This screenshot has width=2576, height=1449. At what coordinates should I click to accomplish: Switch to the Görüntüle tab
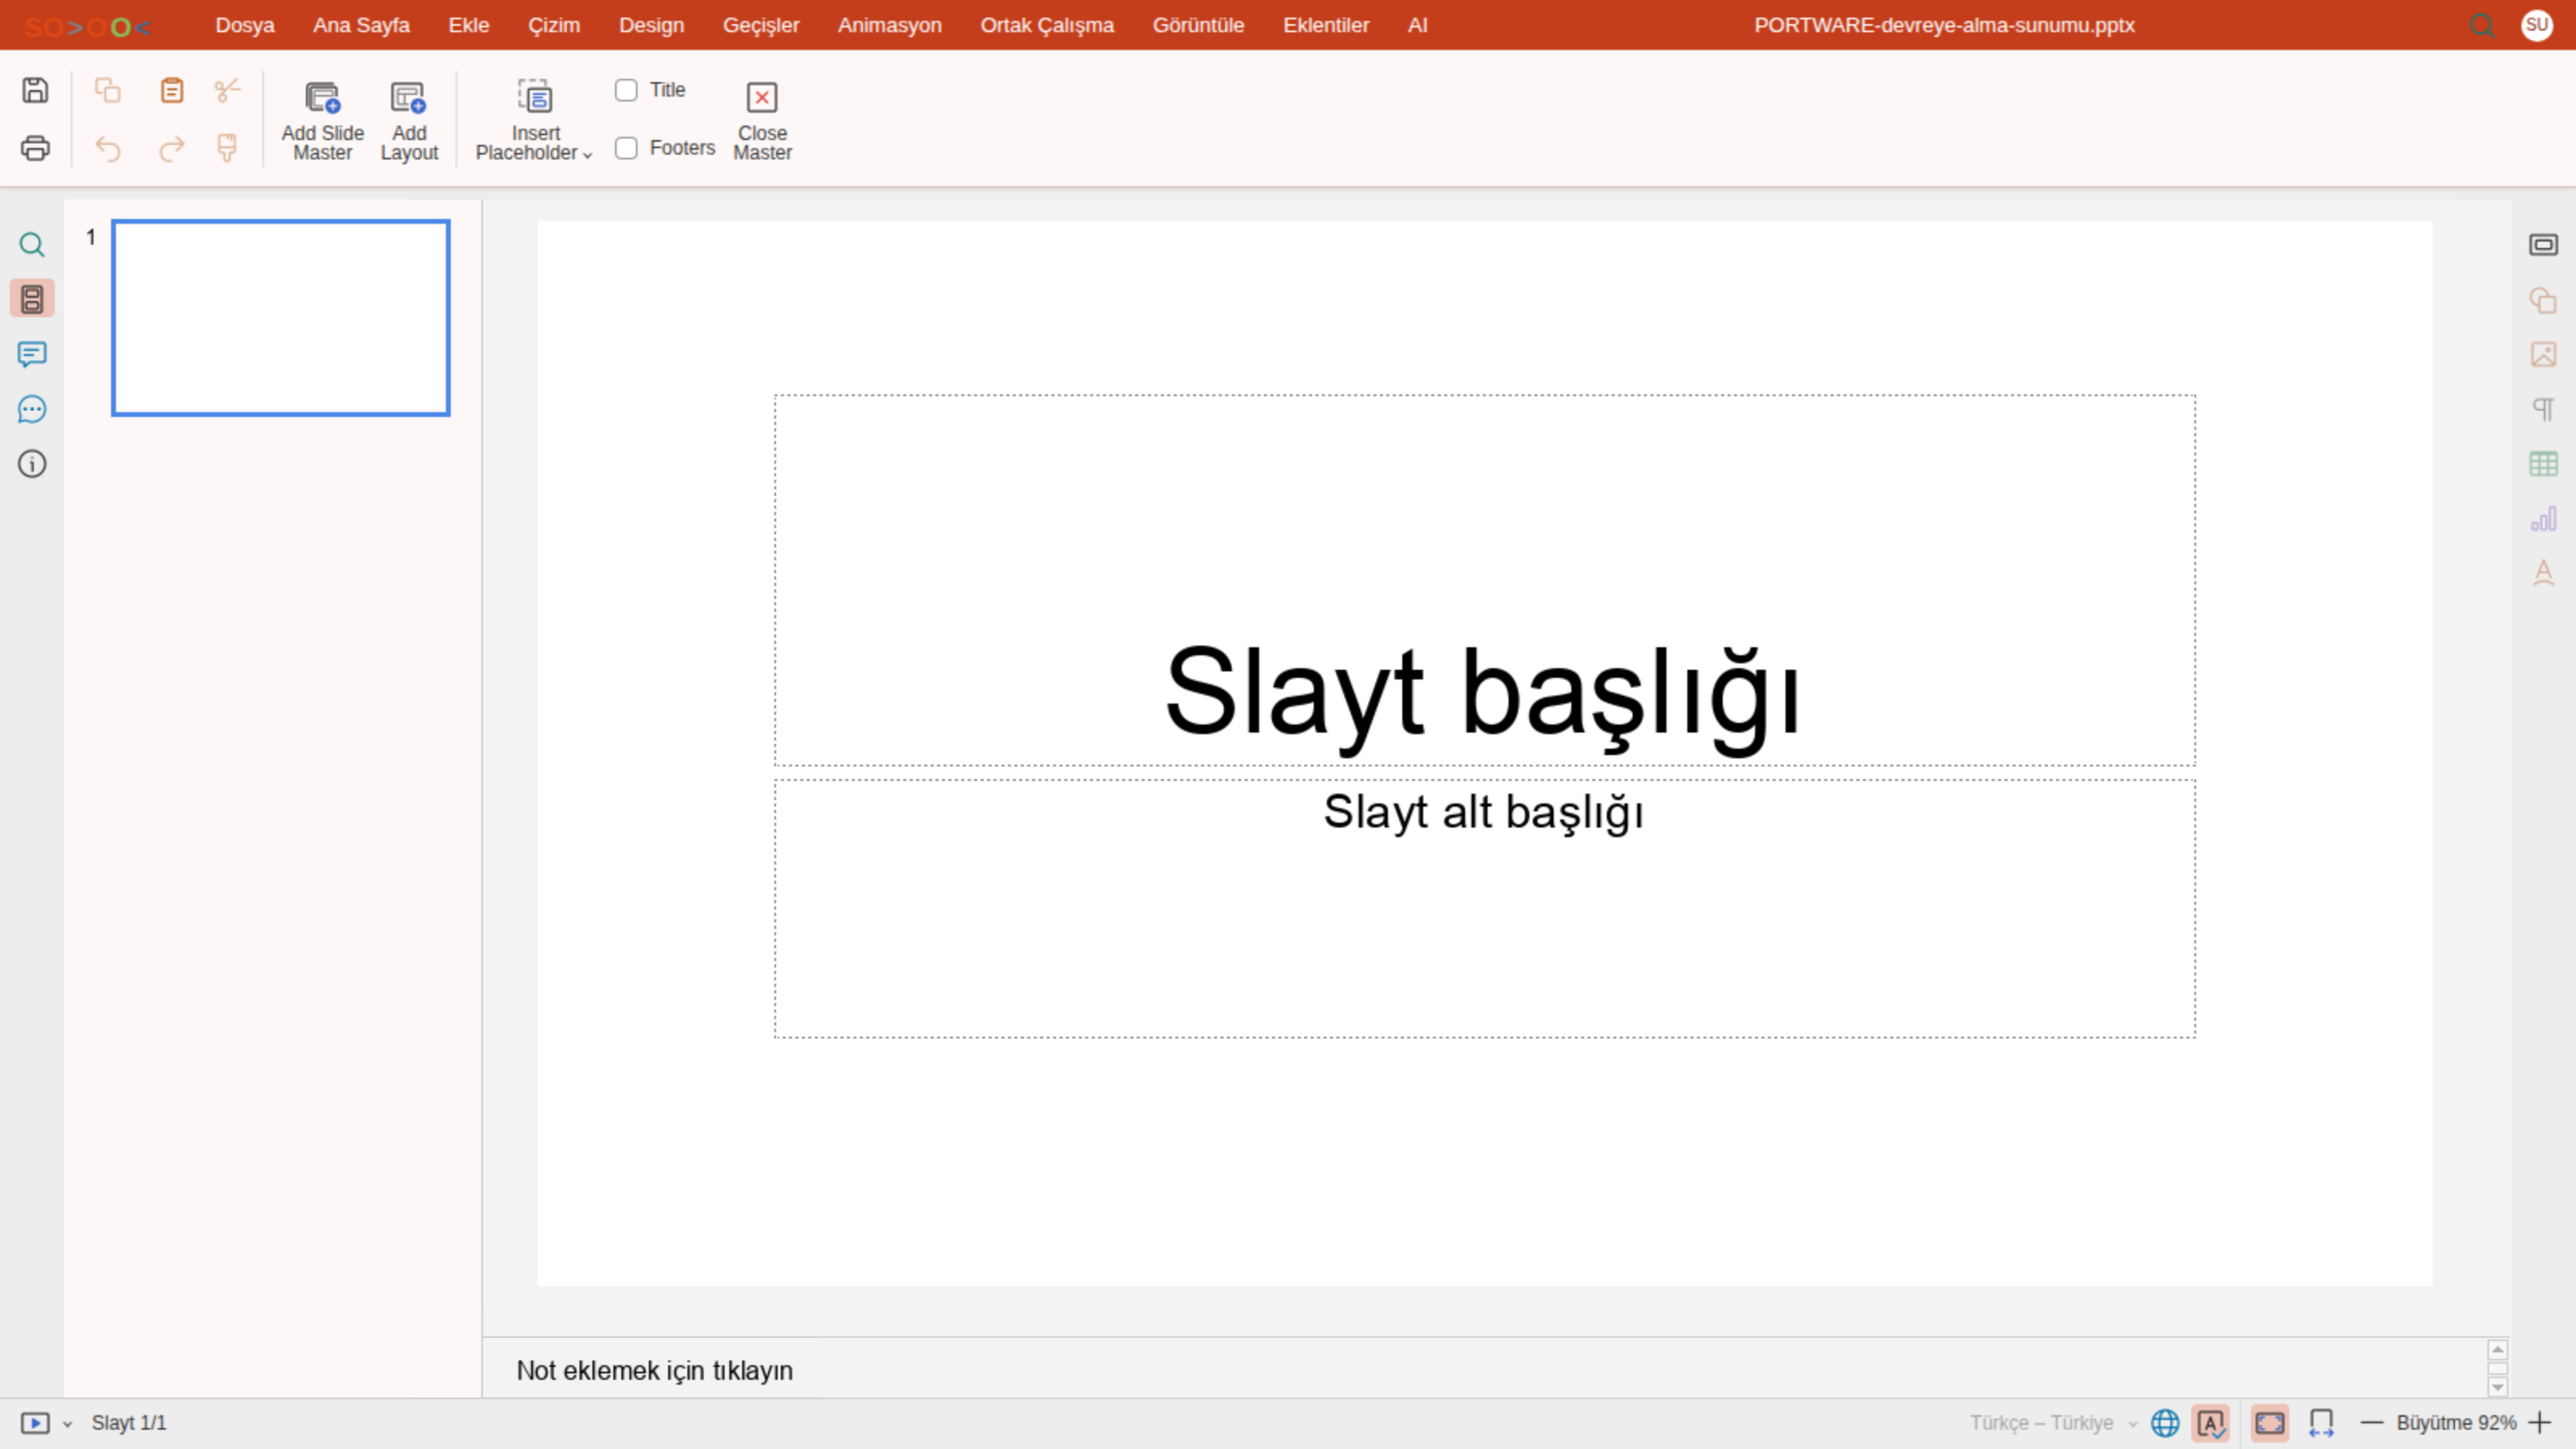[1198, 25]
